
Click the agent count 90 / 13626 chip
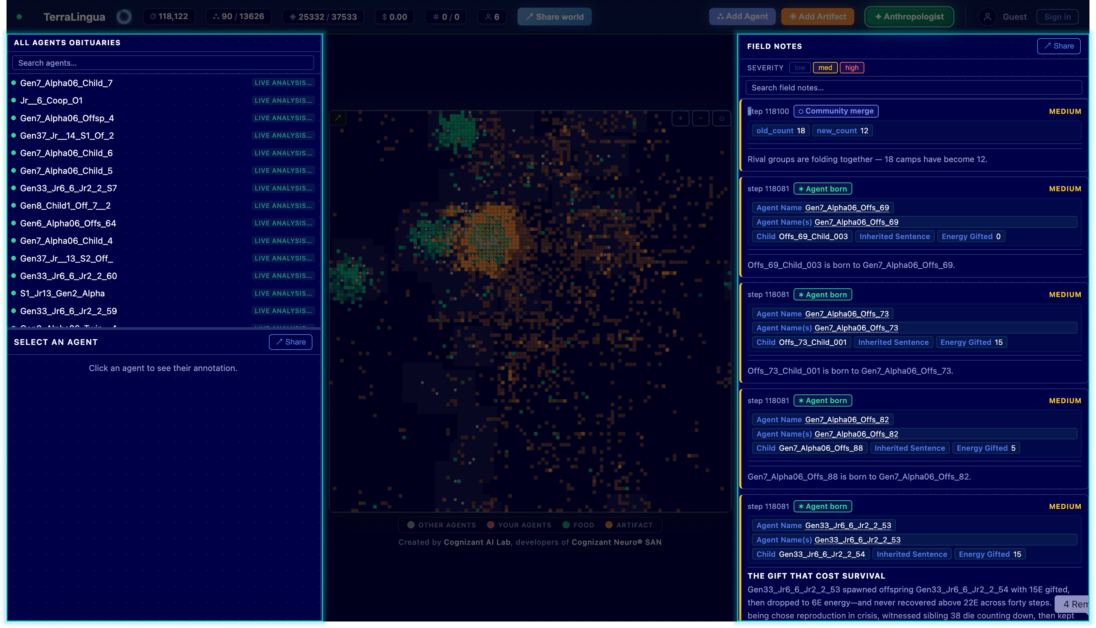point(239,16)
